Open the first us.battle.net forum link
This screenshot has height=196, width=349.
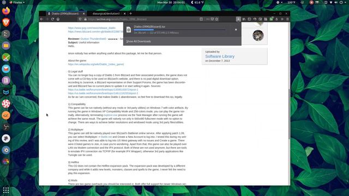tap(103, 89)
